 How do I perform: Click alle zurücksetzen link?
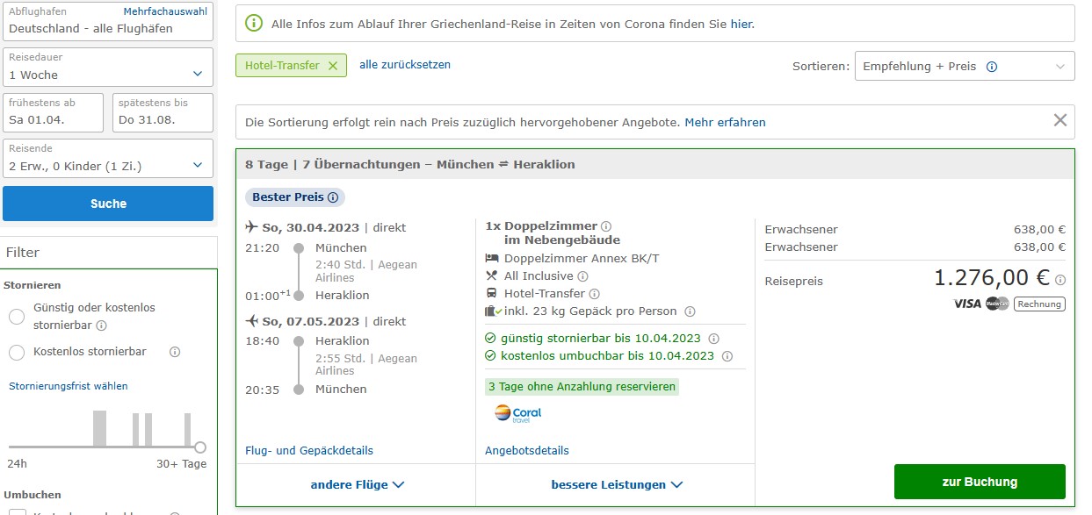404,65
